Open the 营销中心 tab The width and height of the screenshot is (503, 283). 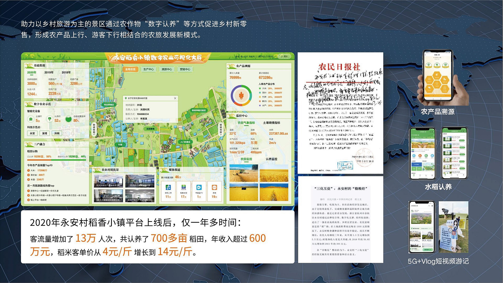[185, 69]
